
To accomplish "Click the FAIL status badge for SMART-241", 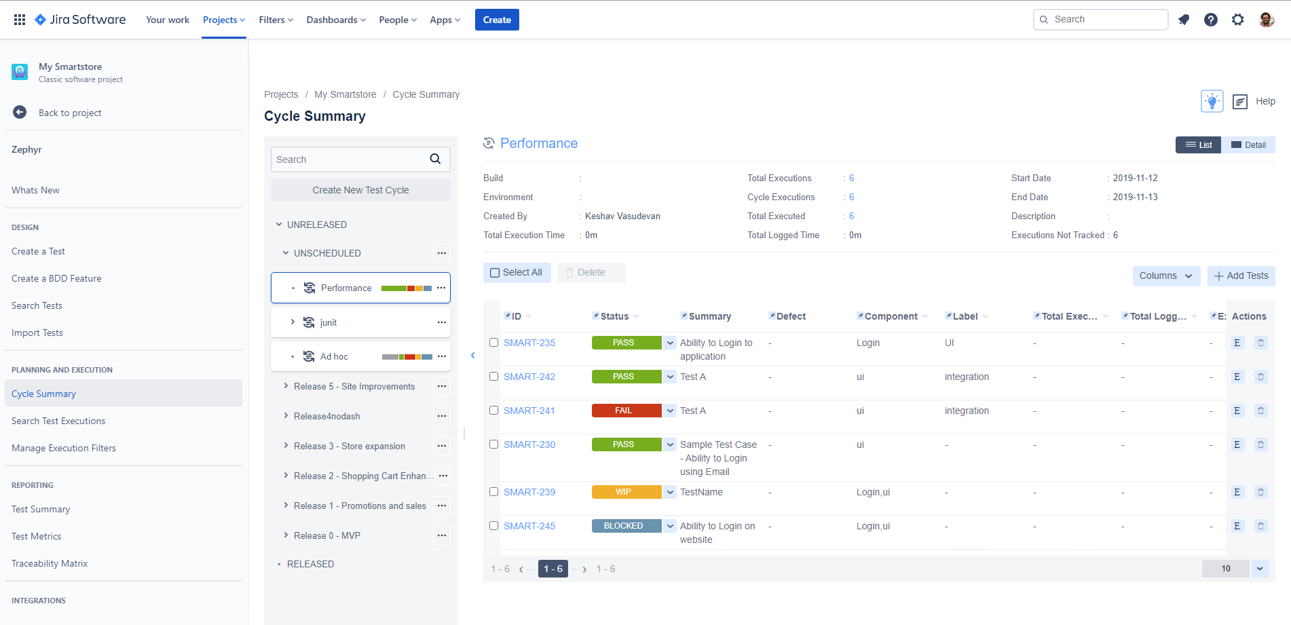I will (626, 411).
